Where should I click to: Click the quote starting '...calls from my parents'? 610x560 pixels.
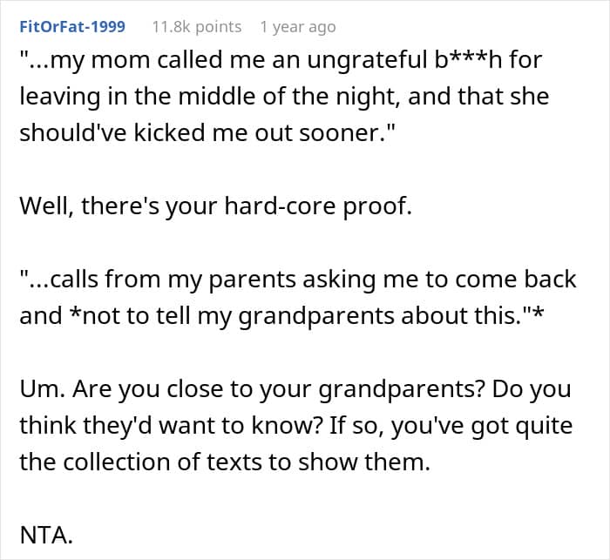click(x=298, y=280)
